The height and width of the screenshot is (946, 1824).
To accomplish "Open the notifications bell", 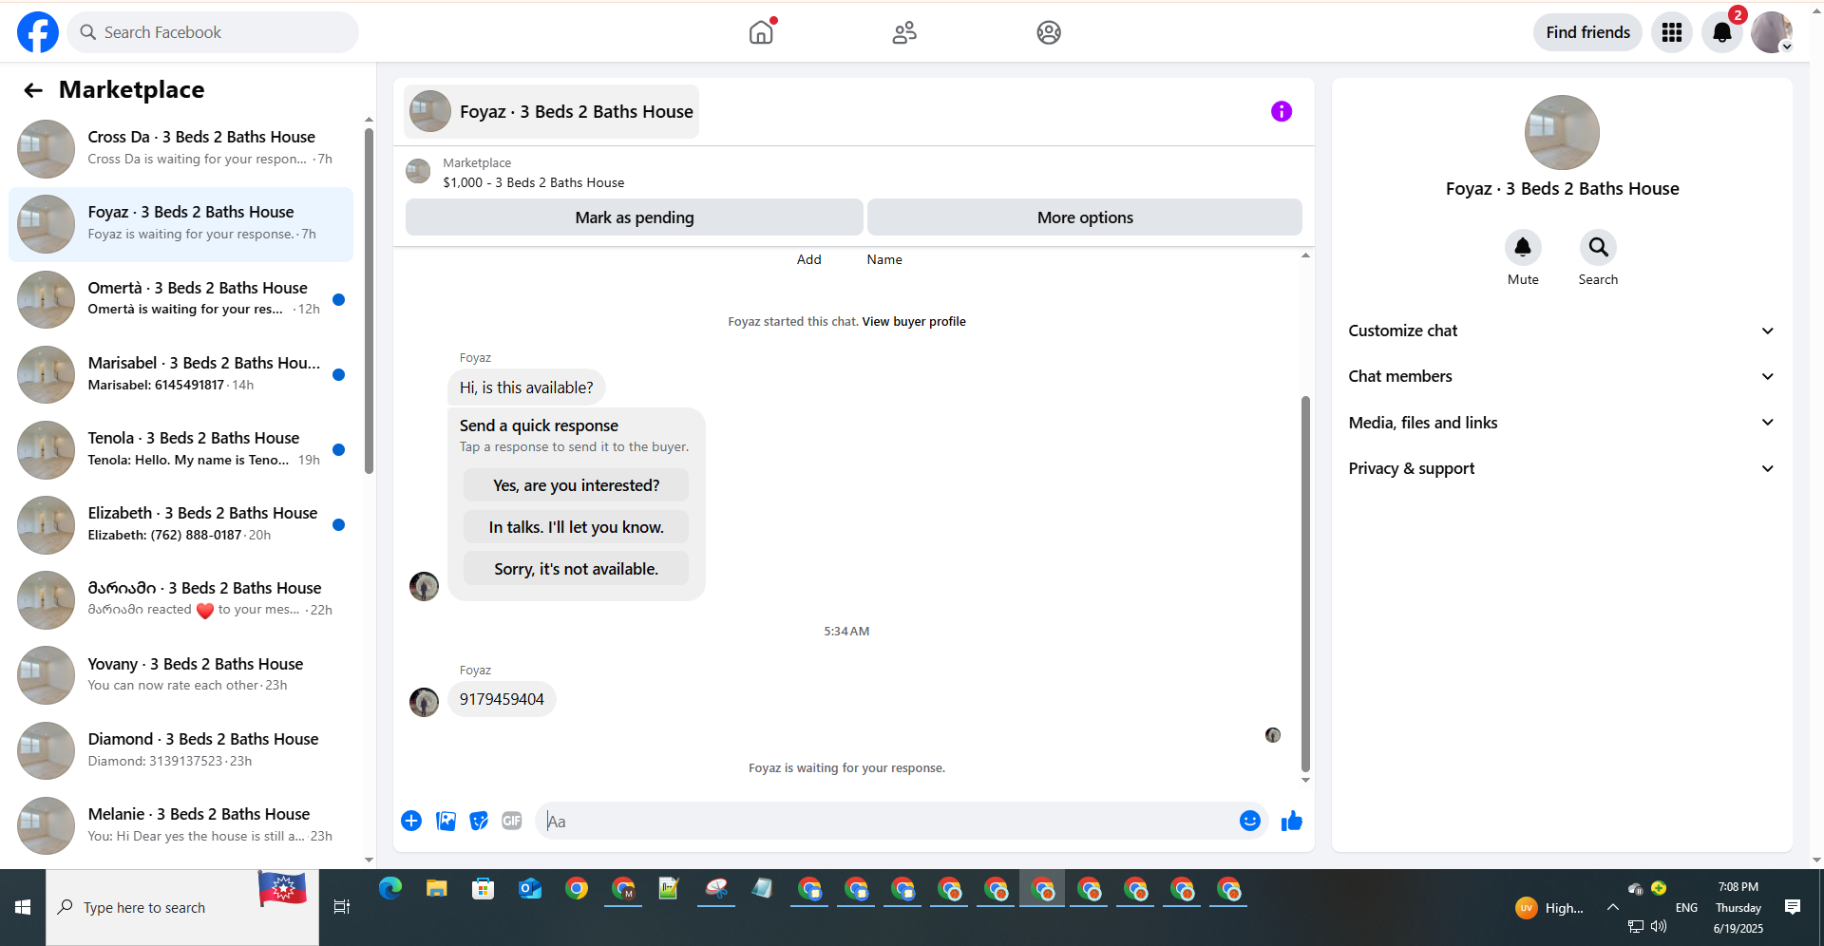I will tap(1722, 32).
